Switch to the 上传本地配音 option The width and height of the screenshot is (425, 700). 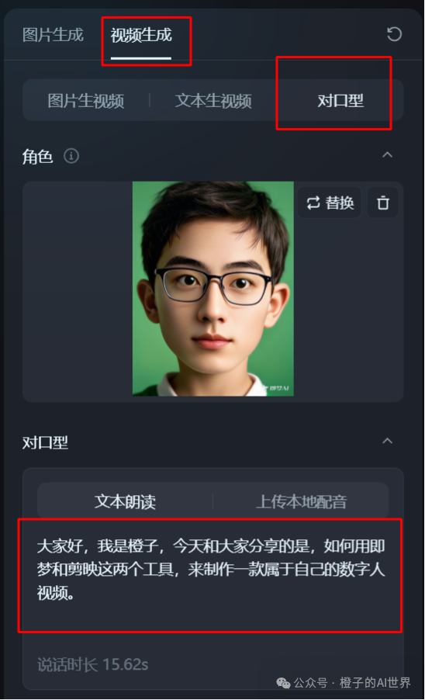[301, 502]
